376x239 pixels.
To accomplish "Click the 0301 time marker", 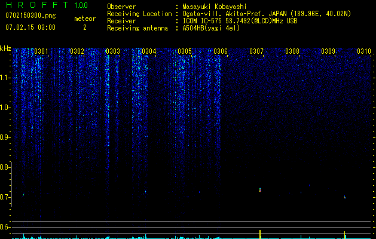I will (x=41, y=51).
